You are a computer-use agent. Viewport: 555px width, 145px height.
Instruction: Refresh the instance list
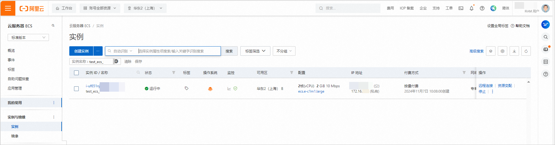tap(526, 51)
